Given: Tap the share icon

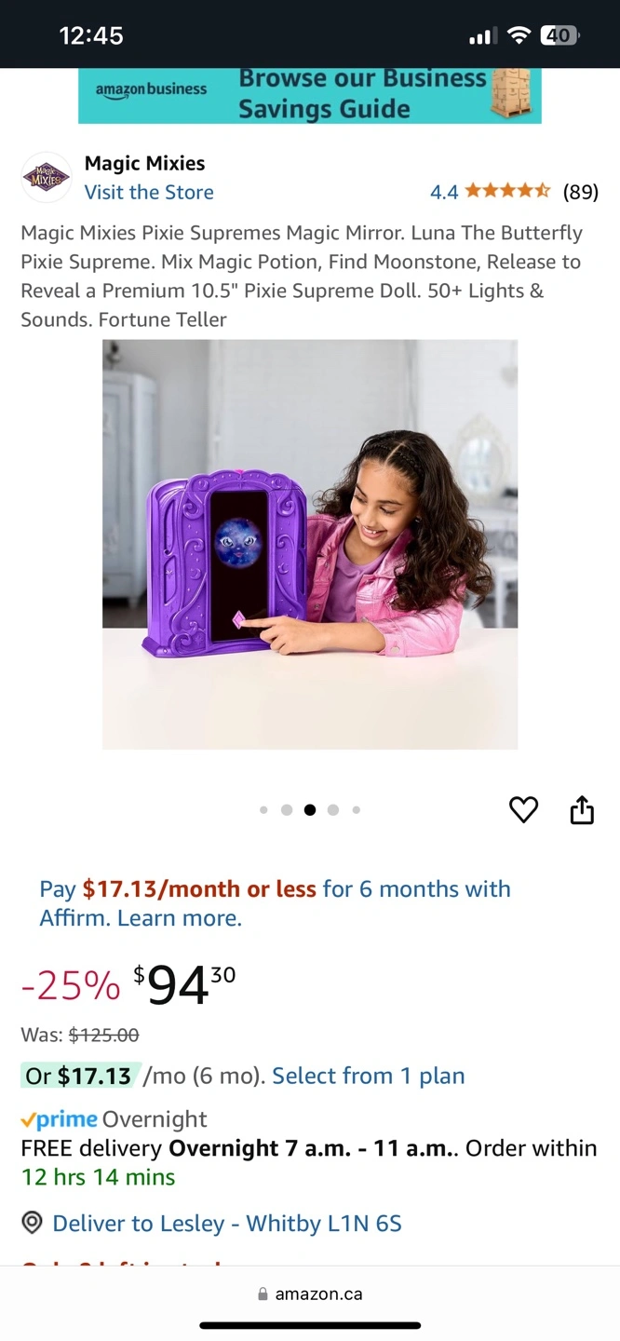Looking at the screenshot, I should [x=582, y=809].
